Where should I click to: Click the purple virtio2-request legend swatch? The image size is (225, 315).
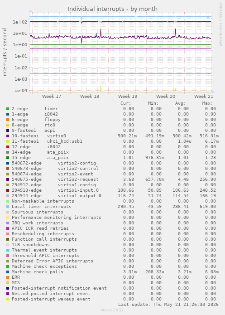pyautogui.click(x=8, y=179)
